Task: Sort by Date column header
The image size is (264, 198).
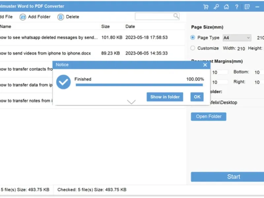Action: (x=130, y=26)
